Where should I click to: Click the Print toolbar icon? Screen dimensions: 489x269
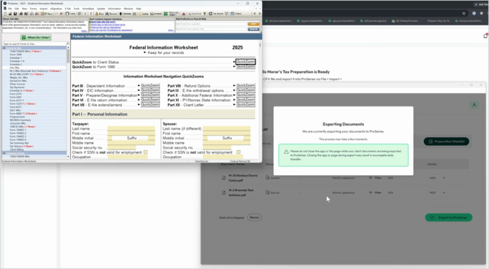[21, 14]
